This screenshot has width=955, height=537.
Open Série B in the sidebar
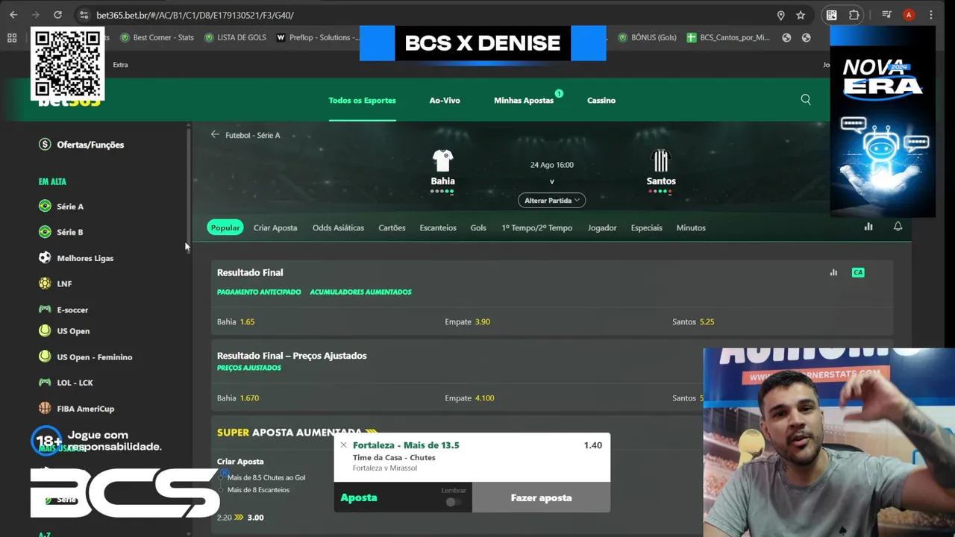61,232
